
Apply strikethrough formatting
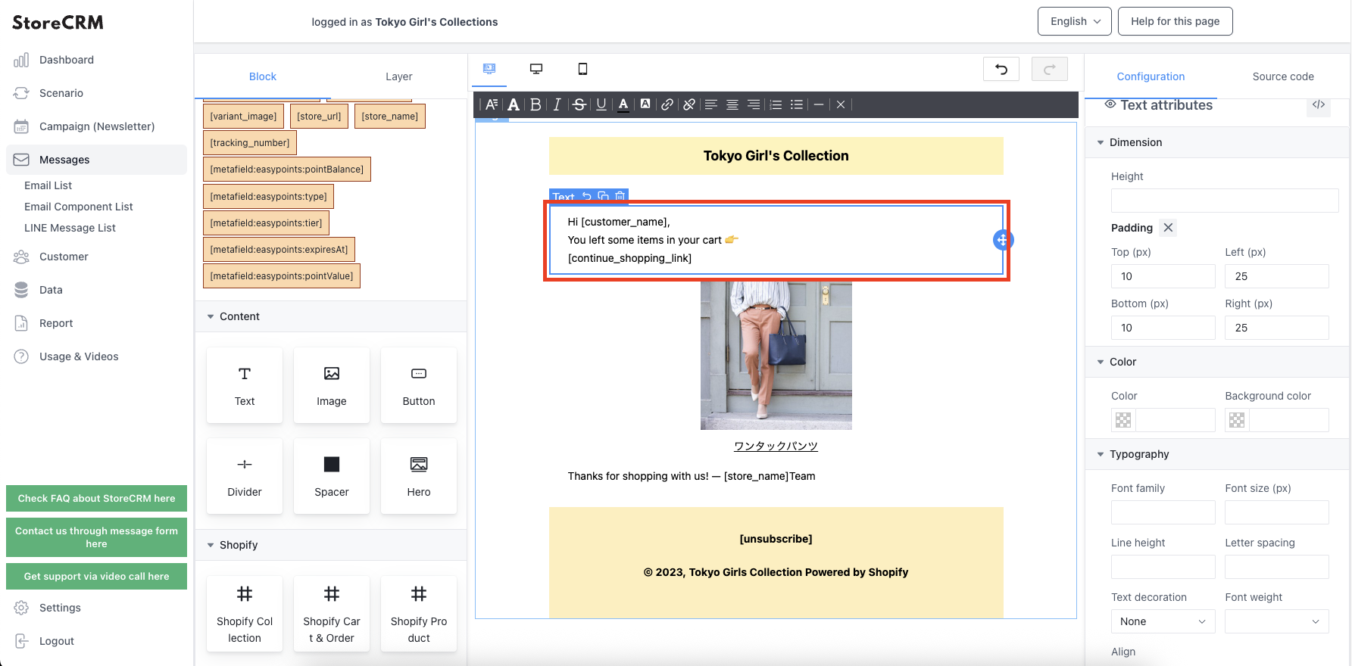[579, 104]
